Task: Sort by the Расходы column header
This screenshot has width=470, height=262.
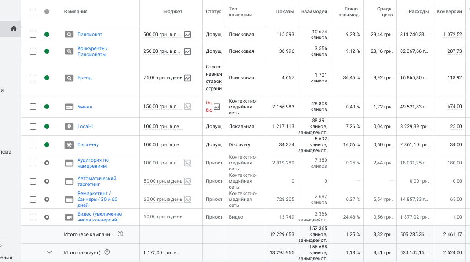Action: tap(419, 12)
